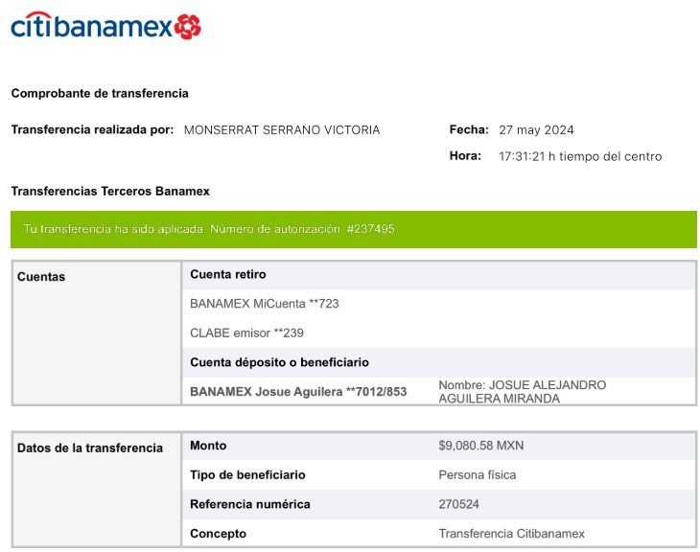Click the Citibanamex logo
The width and height of the screenshot is (700, 552).
105,26
